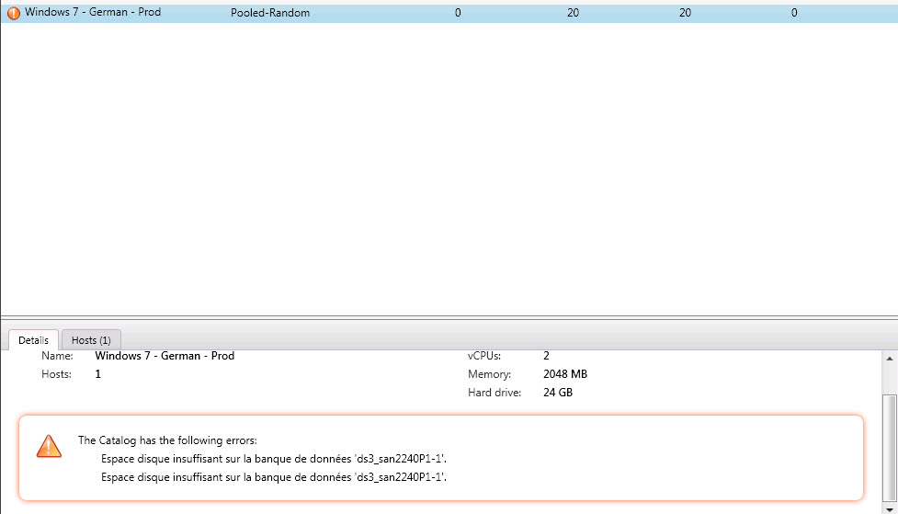
Task: Switch to the Hosts (1) tab
Action: click(91, 340)
